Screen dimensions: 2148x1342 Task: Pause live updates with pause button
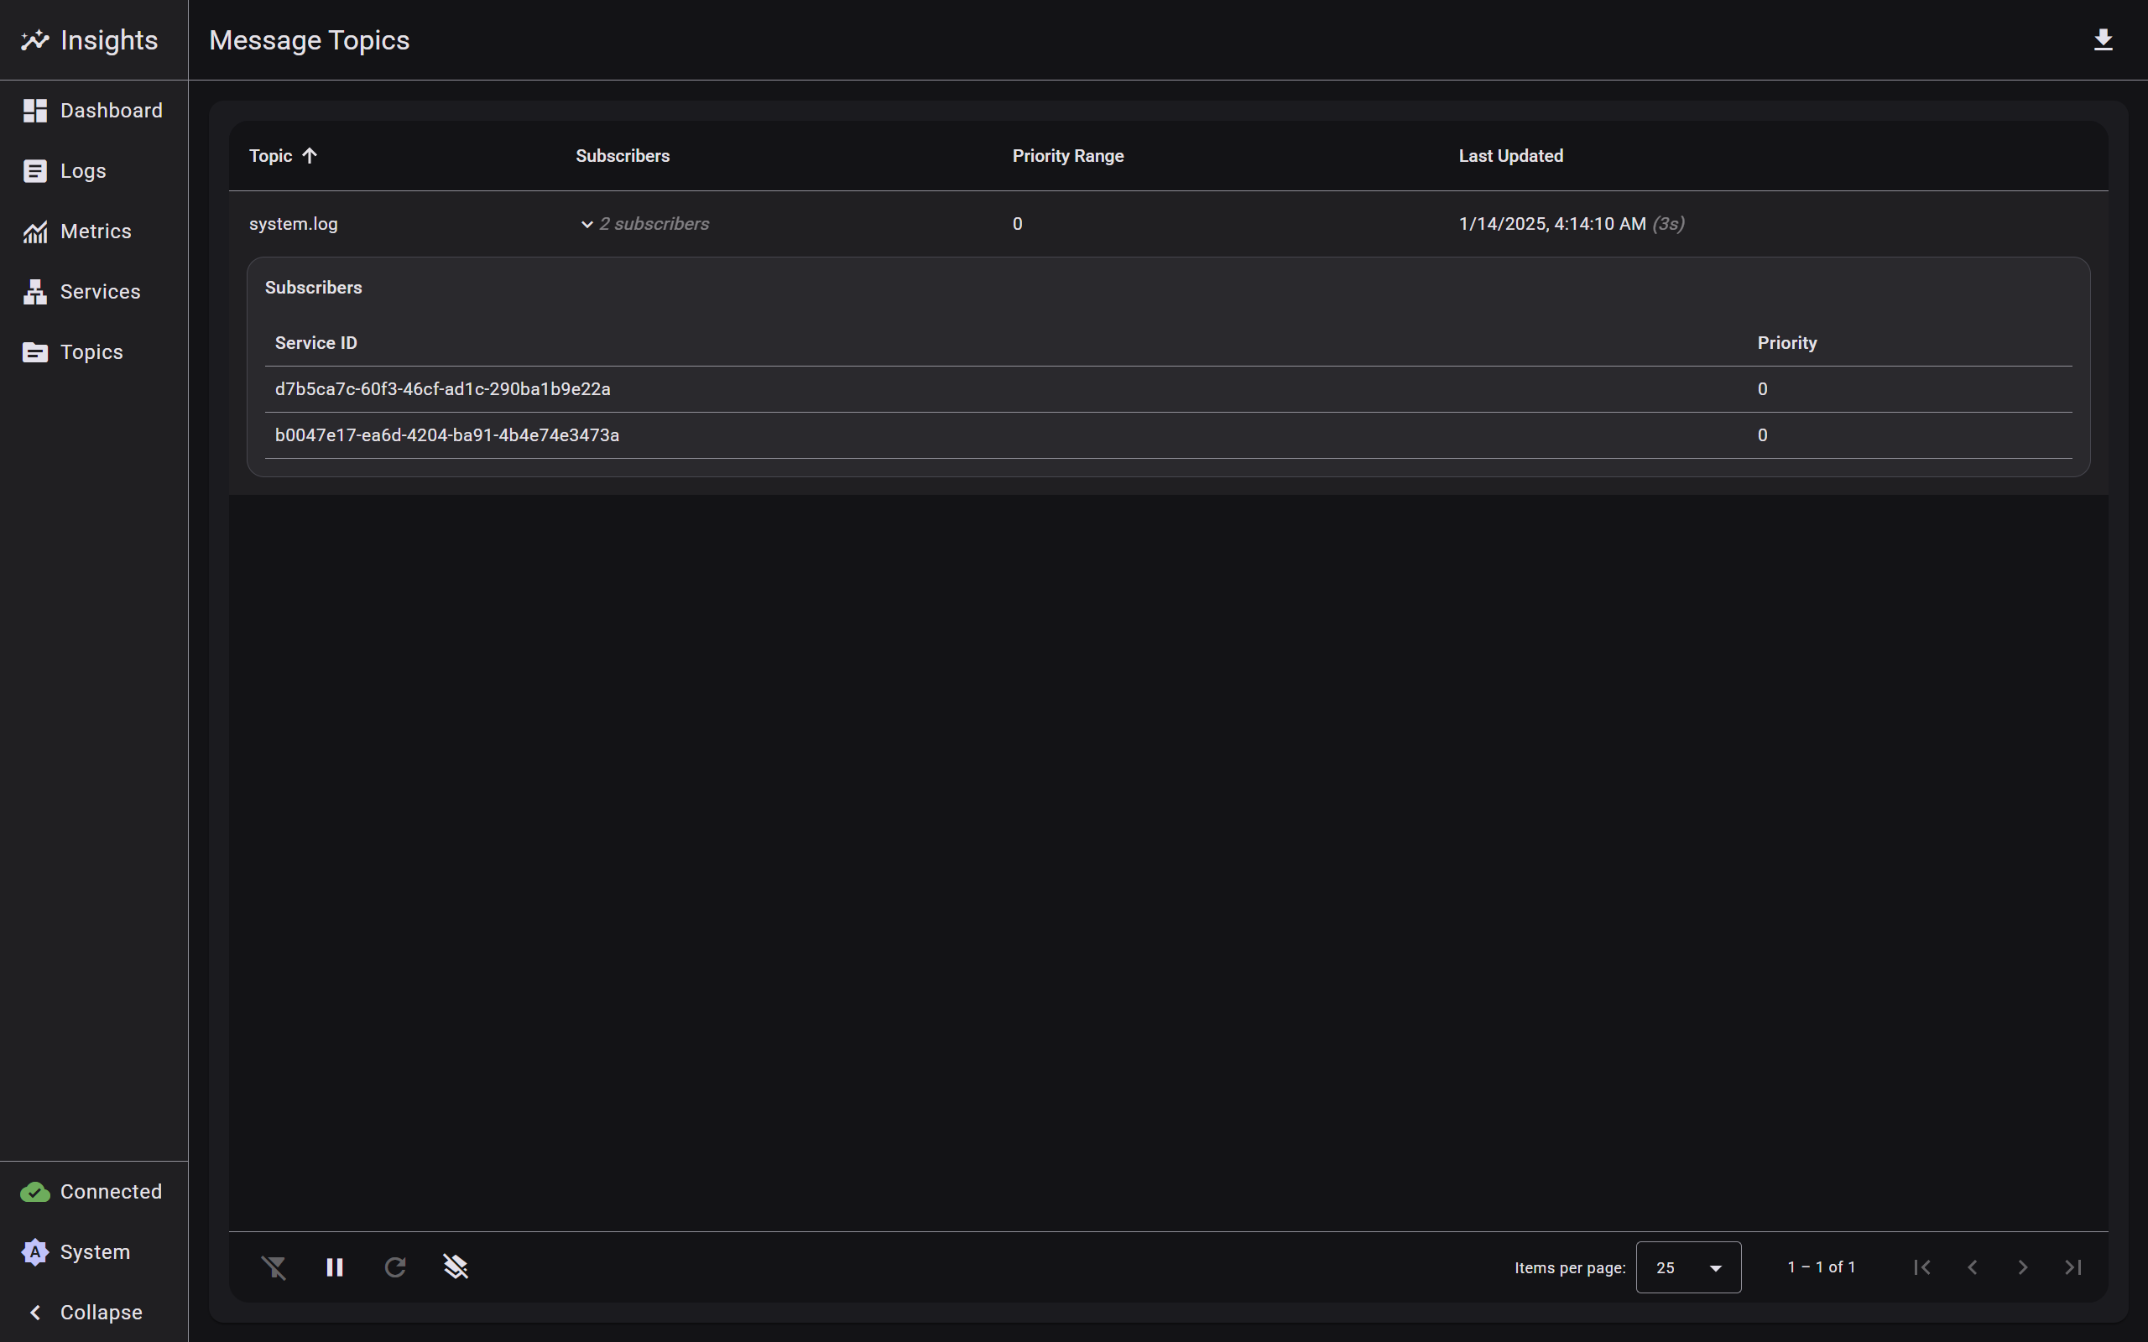pyautogui.click(x=335, y=1267)
